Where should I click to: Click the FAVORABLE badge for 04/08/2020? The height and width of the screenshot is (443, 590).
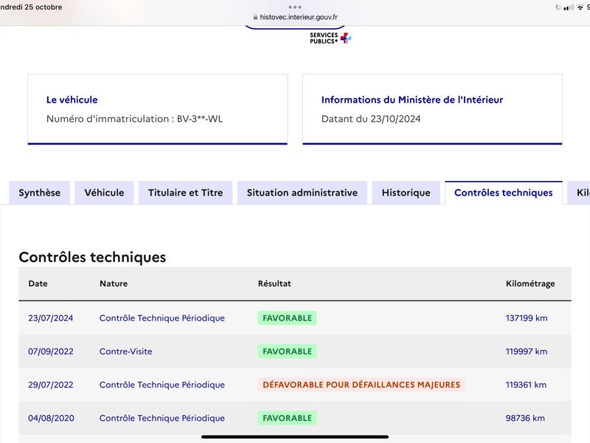(287, 418)
